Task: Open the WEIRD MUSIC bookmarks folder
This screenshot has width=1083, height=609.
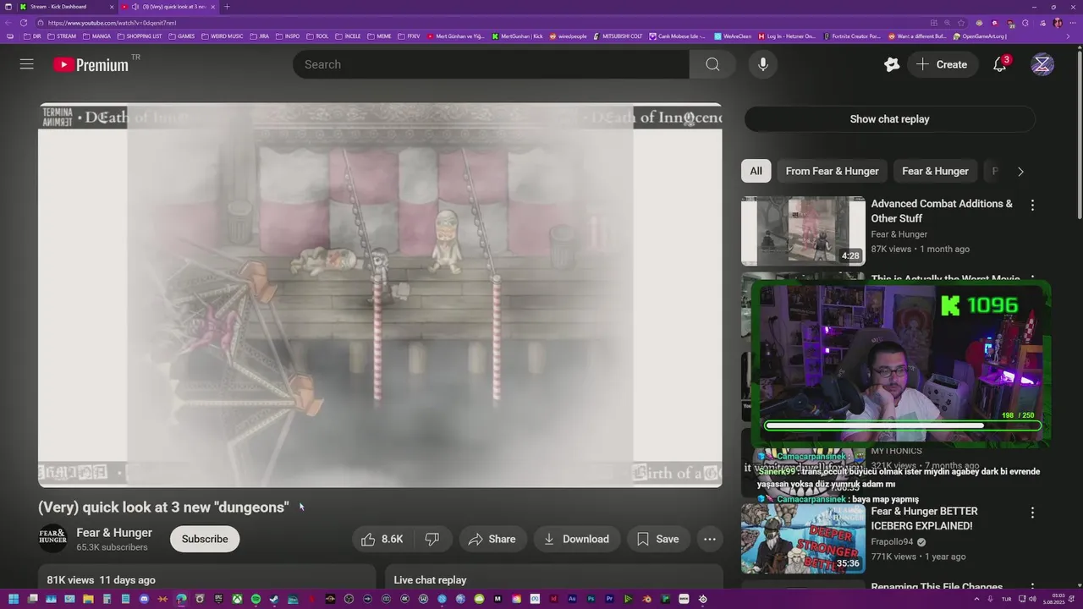Action: tap(223, 36)
